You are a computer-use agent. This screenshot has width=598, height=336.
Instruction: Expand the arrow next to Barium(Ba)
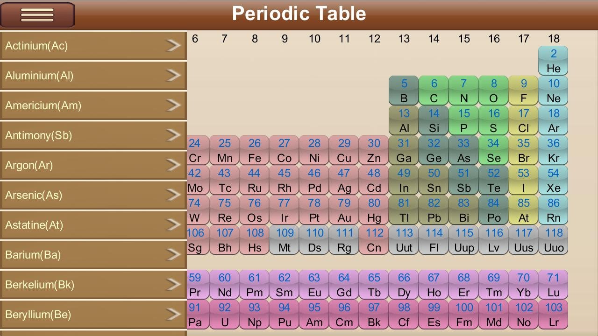[x=173, y=254]
